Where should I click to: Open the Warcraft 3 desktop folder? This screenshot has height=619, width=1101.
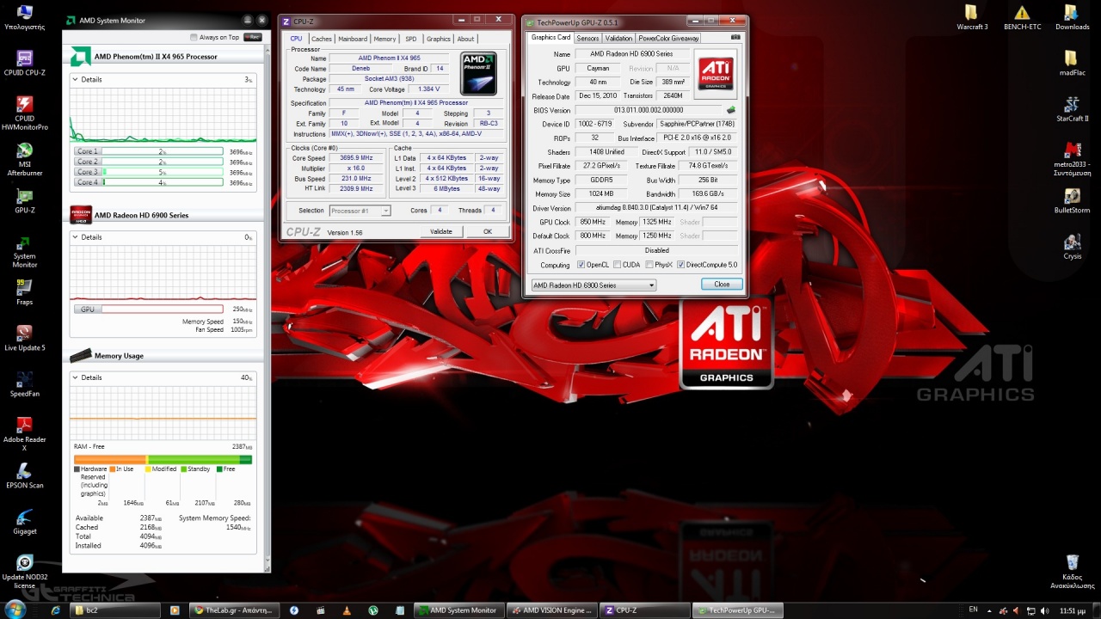(x=972, y=17)
